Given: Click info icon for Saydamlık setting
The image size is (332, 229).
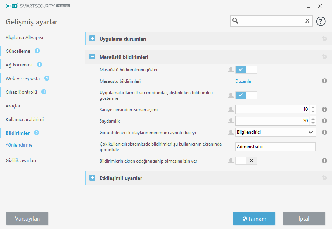Looking at the screenshot, I should click(325, 121).
